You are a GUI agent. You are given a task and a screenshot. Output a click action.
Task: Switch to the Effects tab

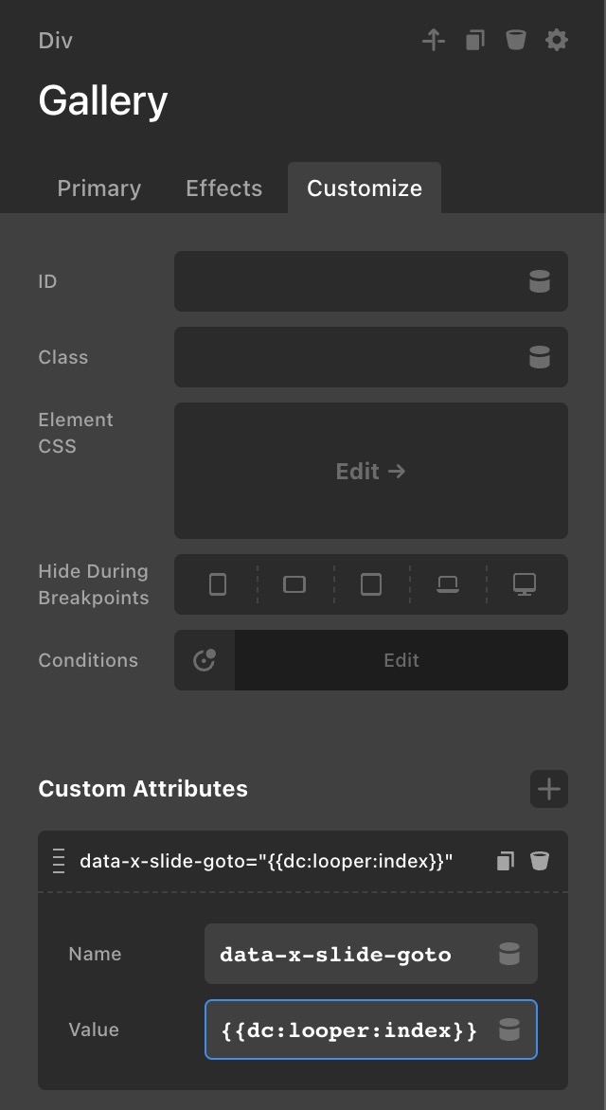click(x=223, y=188)
